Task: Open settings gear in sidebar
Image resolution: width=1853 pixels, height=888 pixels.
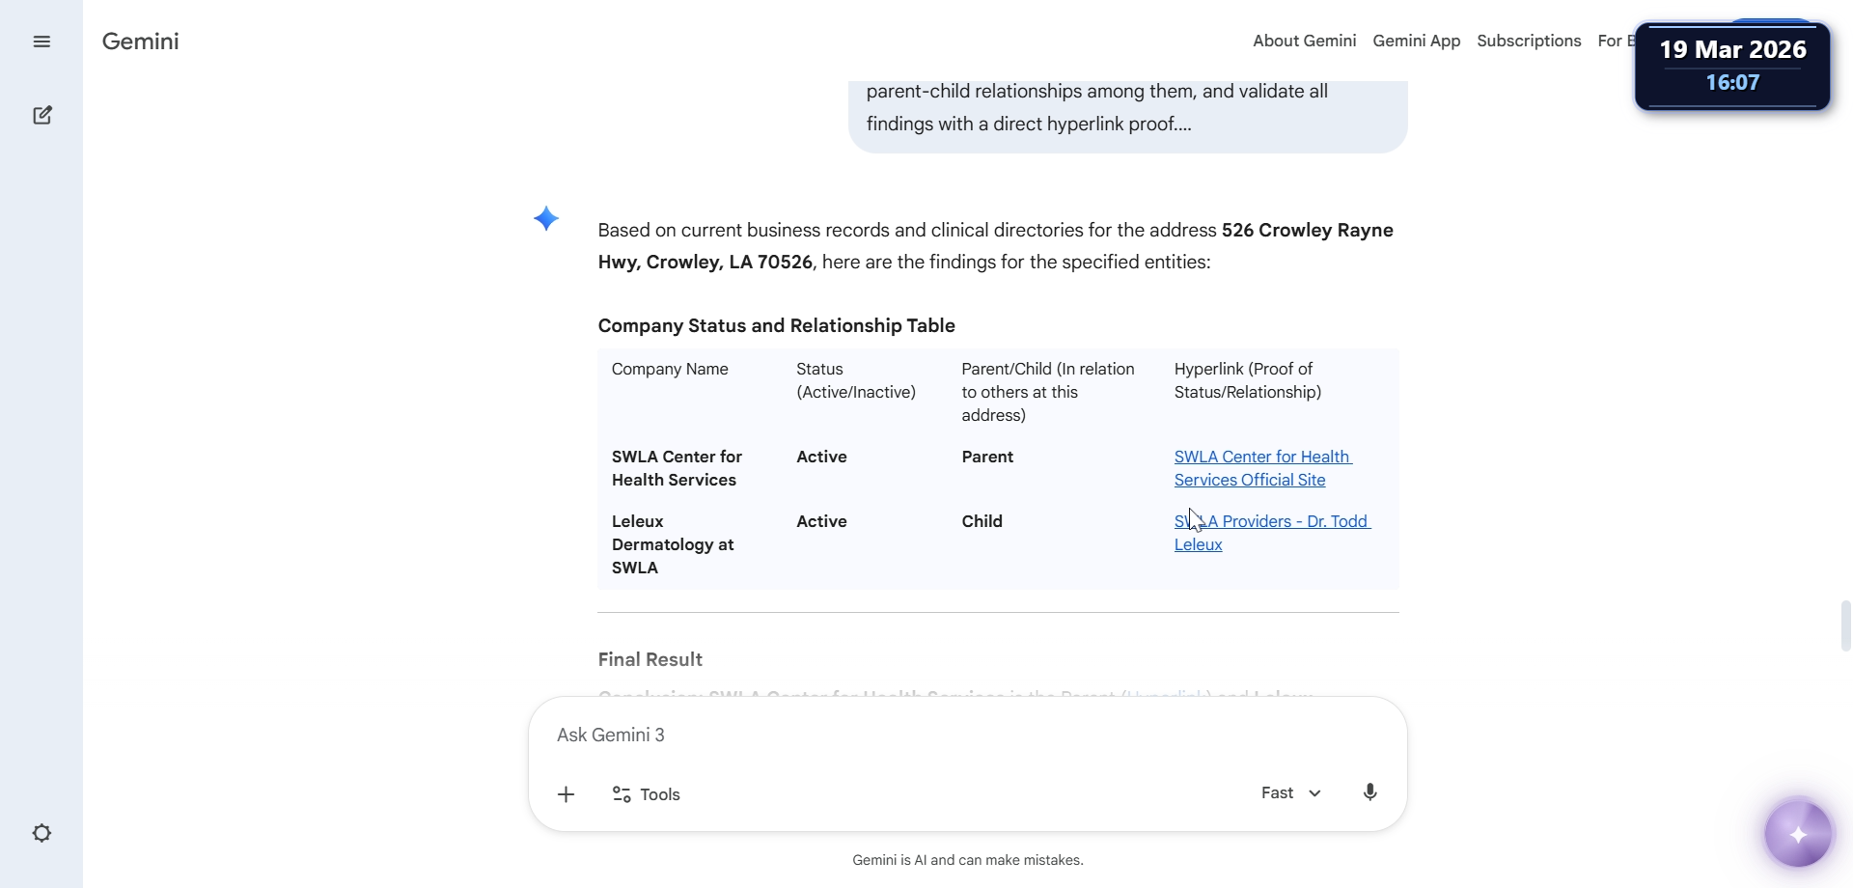Action: (41, 833)
